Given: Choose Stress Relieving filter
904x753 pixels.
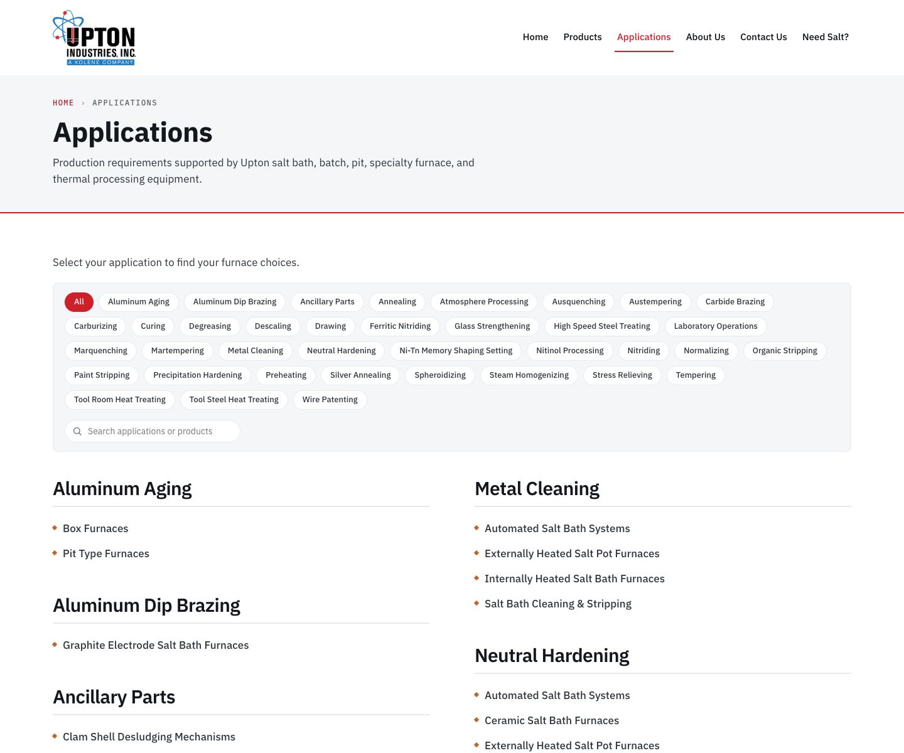Looking at the screenshot, I should 622,375.
